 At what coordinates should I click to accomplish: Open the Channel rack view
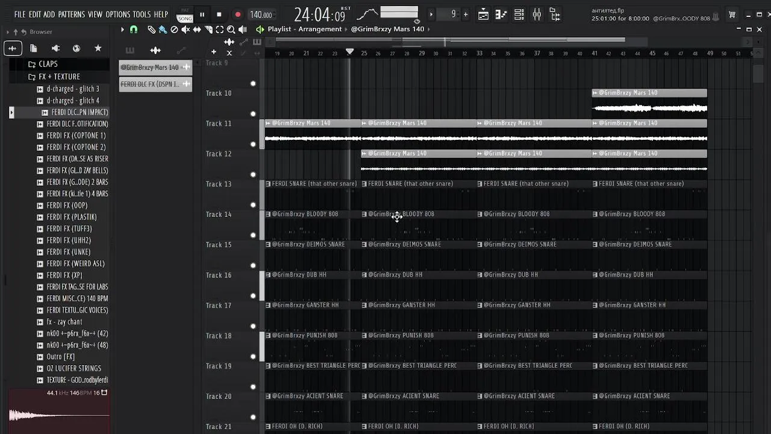519,14
